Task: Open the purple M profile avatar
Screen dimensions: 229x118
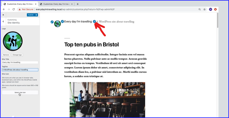Action: coord(211,9)
